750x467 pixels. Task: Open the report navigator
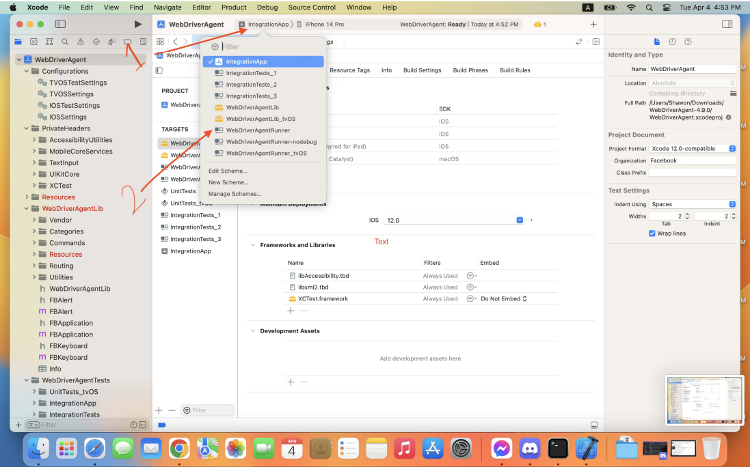click(143, 42)
